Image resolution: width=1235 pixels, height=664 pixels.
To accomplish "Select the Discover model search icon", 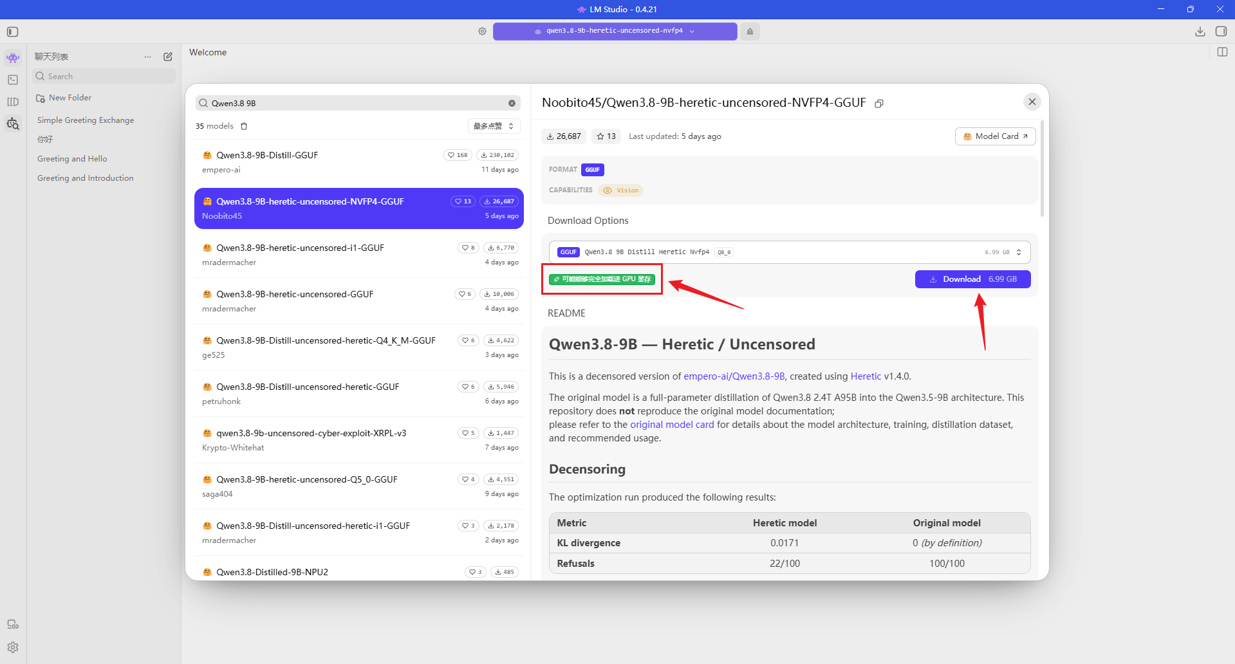I will click(x=13, y=124).
